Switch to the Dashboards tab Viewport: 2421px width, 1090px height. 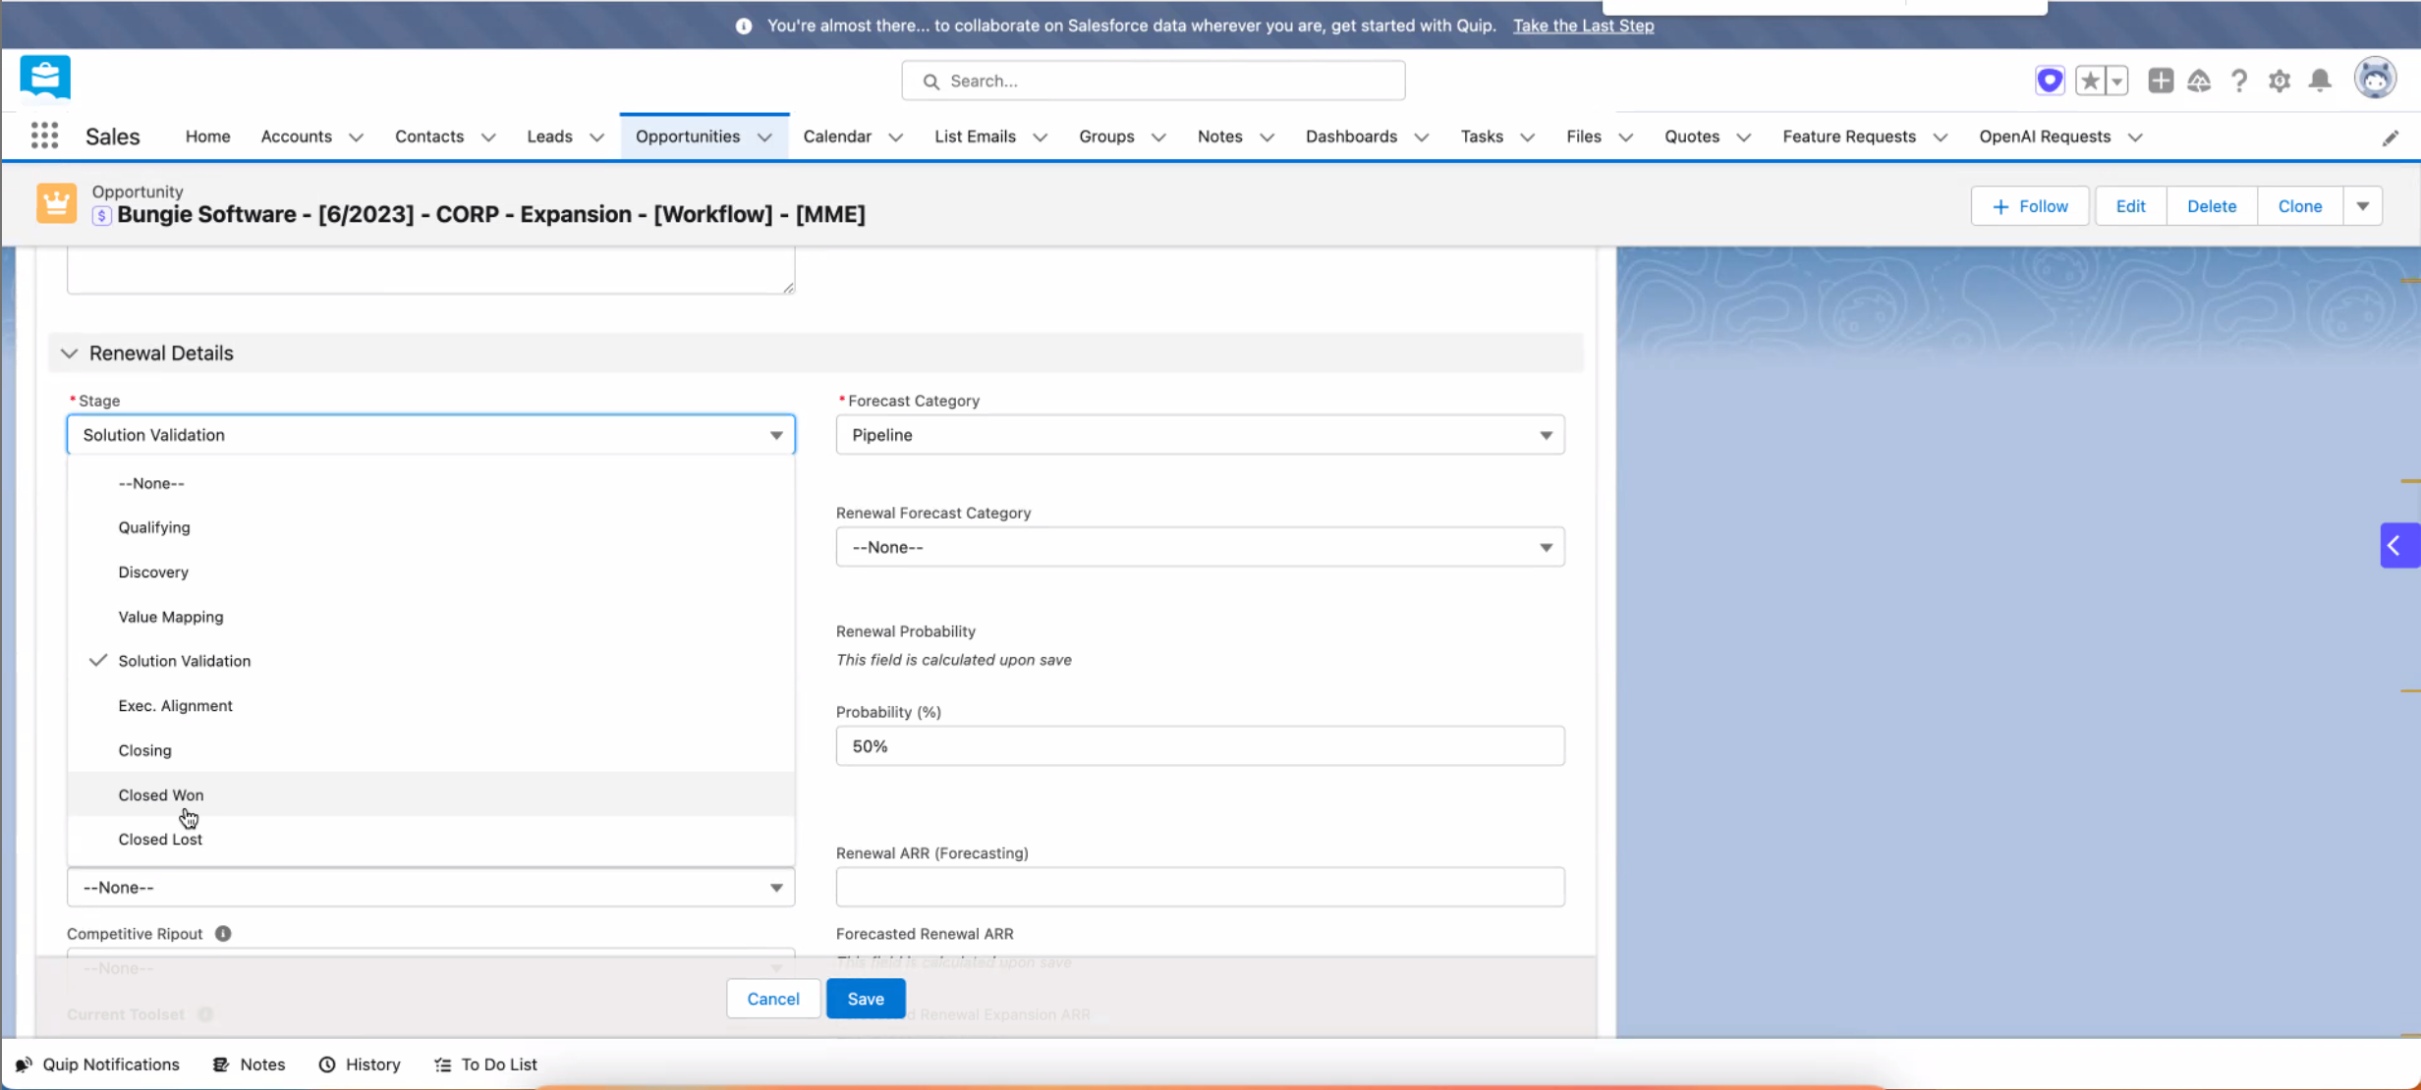pos(1351,136)
